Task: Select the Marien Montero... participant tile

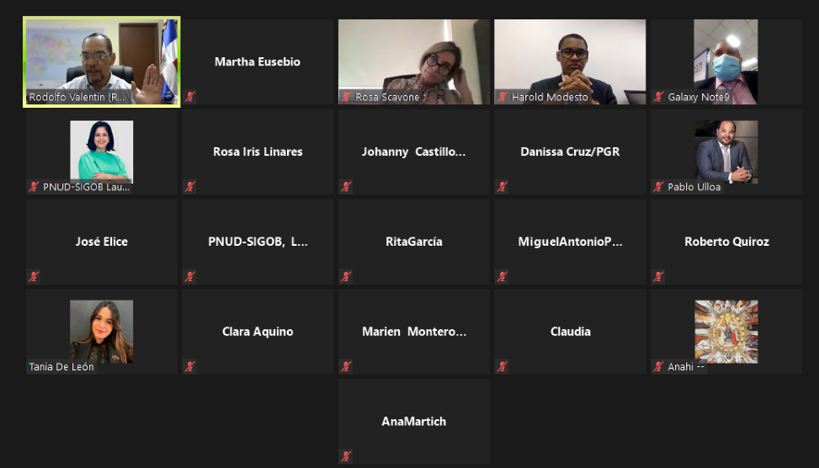Action: click(x=413, y=331)
